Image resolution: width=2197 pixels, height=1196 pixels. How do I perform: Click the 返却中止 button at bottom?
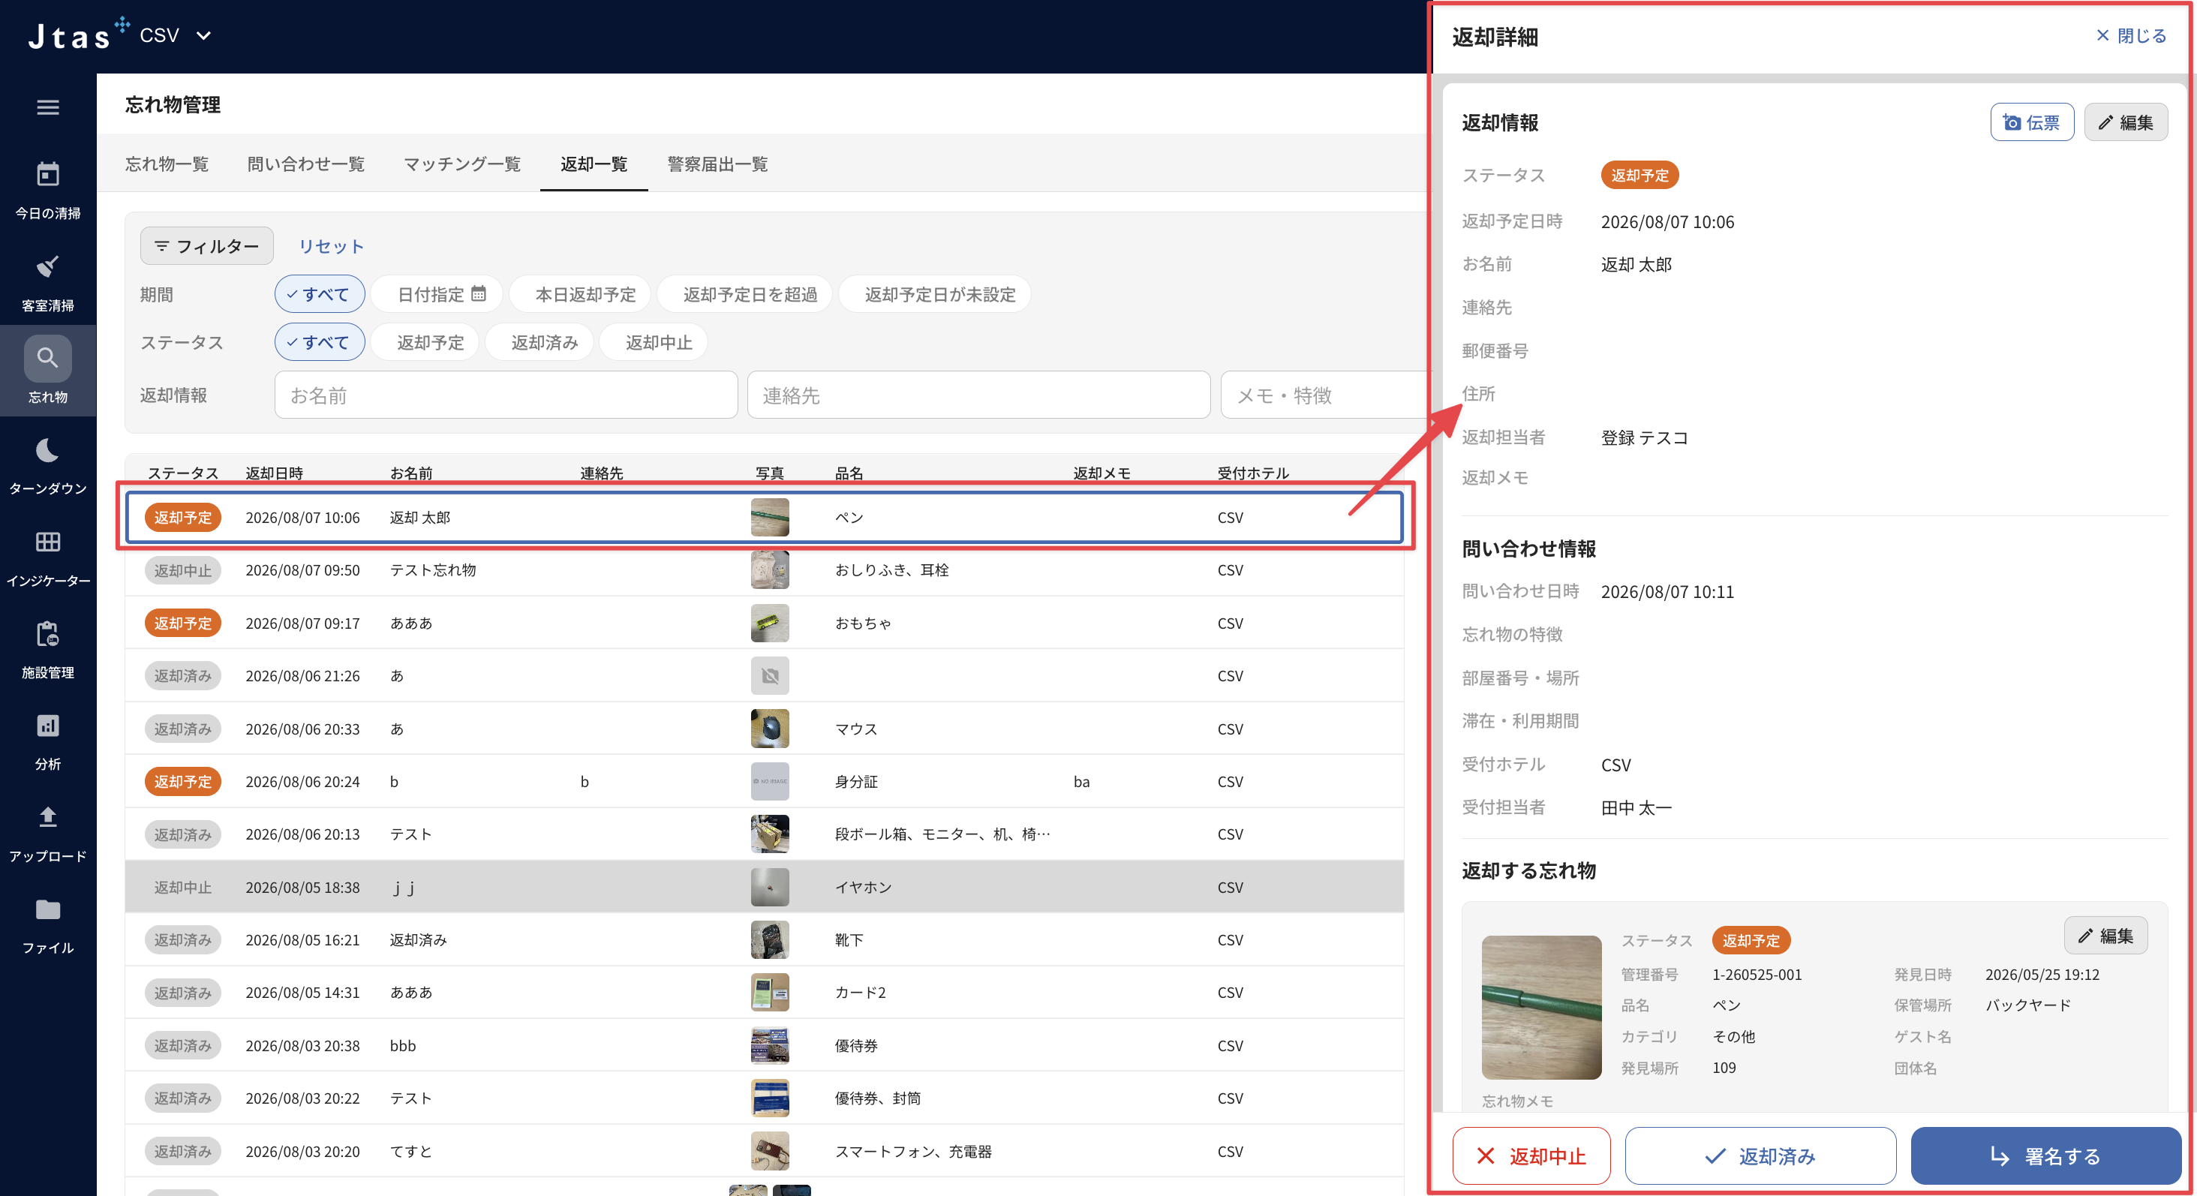pos(1531,1156)
